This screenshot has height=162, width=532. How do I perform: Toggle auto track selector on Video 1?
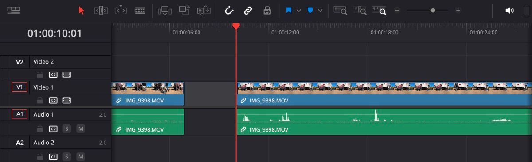pyautogui.click(x=53, y=101)
